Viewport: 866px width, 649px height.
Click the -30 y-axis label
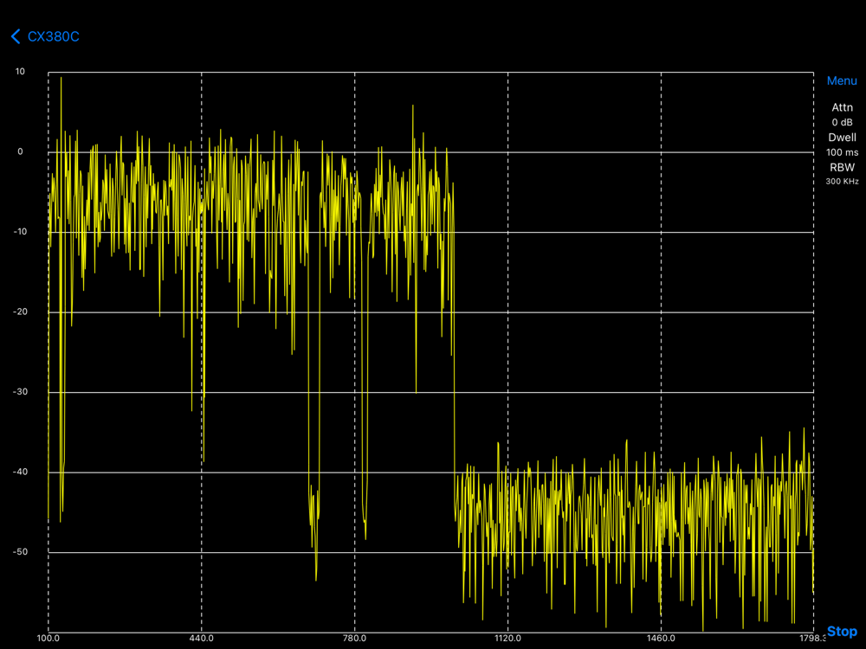pyautogui.click(x=20, y=392)
